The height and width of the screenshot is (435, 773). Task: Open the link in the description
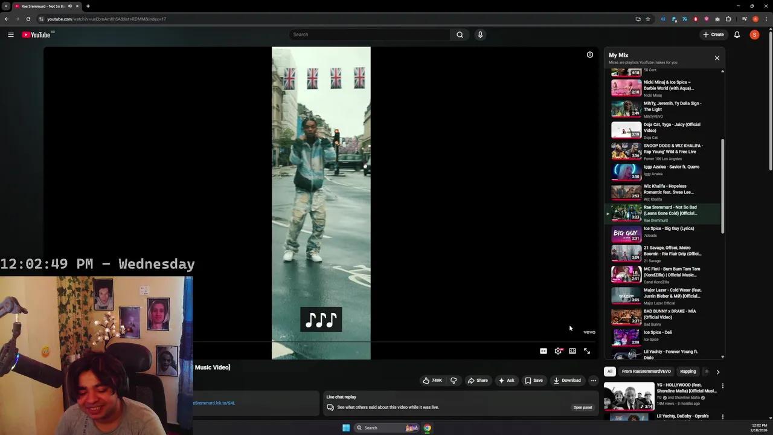(x=214, y=403)
